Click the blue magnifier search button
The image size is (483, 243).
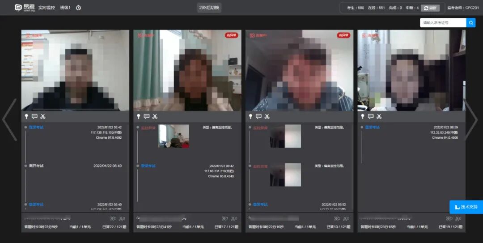point(471,22)
